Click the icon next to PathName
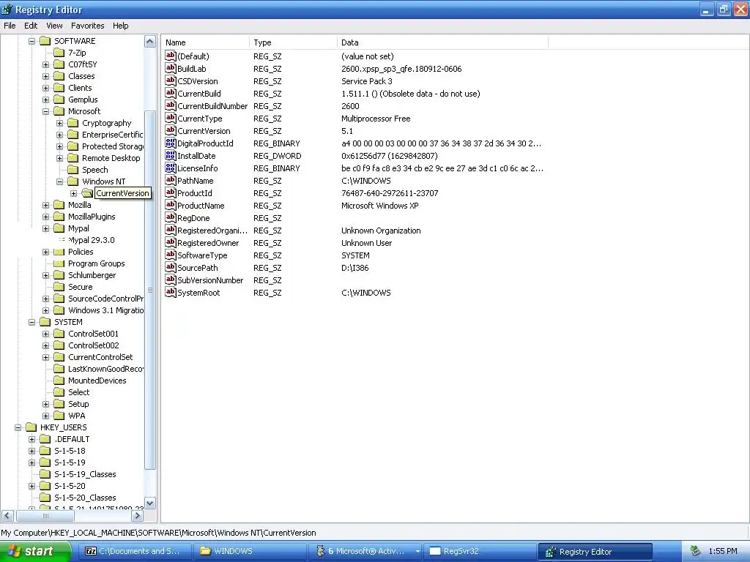The height and width of the screenshot is (562, 750). pyautogui.click(x=170, y=180)
